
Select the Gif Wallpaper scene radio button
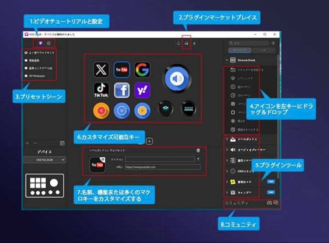coord(26,76)
